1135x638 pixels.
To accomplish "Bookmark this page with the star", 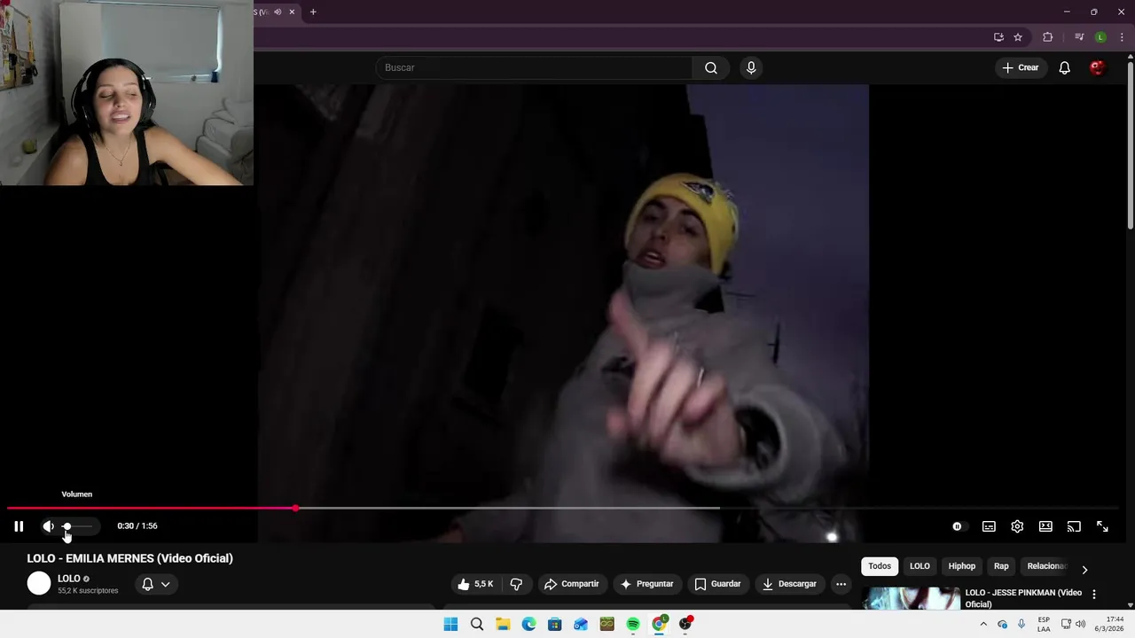I will (1018, 37).
